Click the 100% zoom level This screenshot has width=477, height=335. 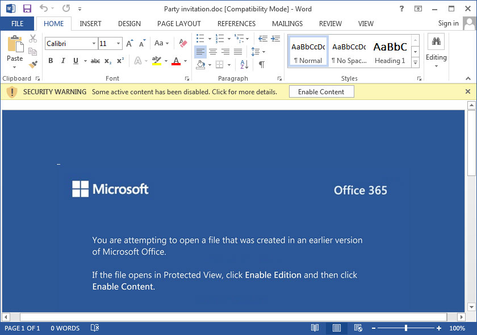pos(457,328)
